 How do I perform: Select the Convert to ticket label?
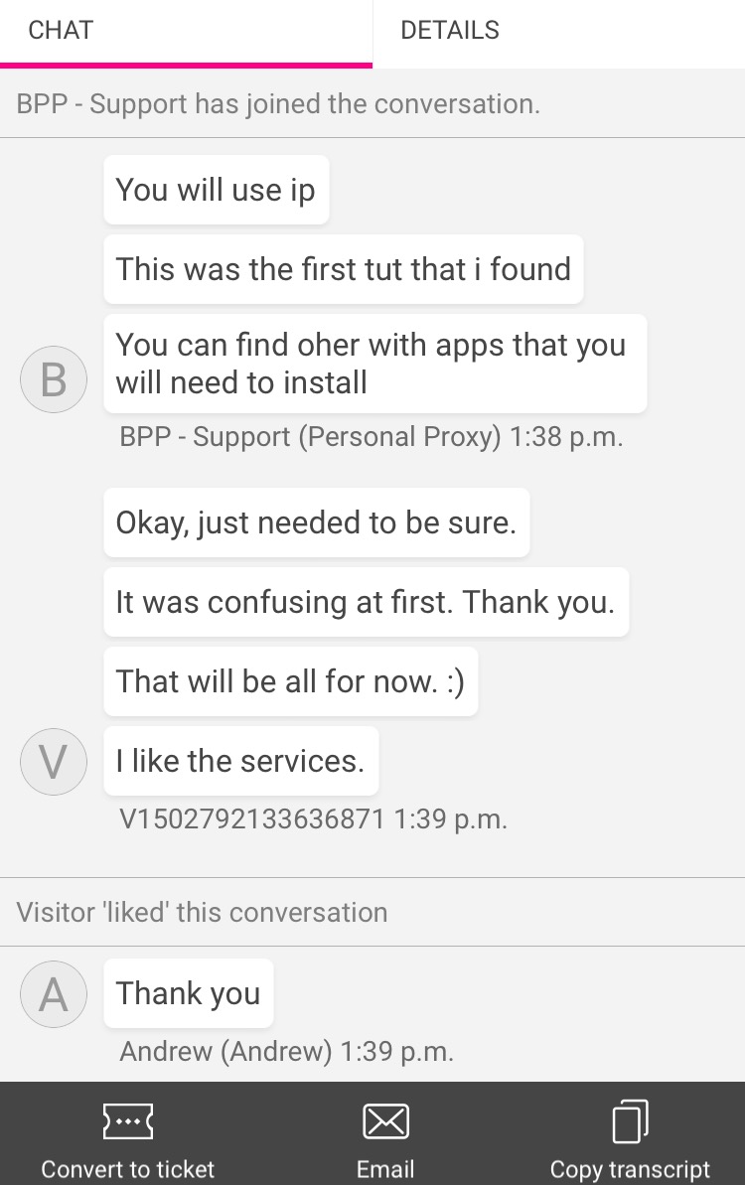tap(128, 1169)
